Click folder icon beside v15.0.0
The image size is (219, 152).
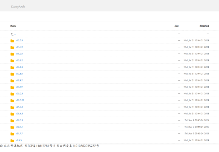pyautogui.click(x=12, y=54)
